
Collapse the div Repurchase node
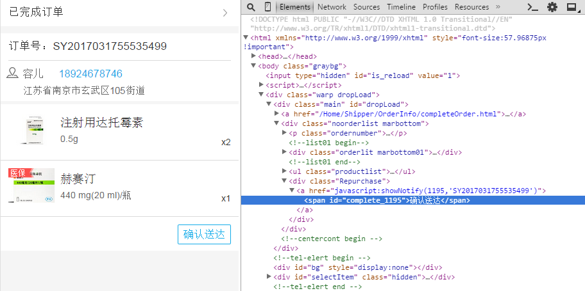coord(284,181)
